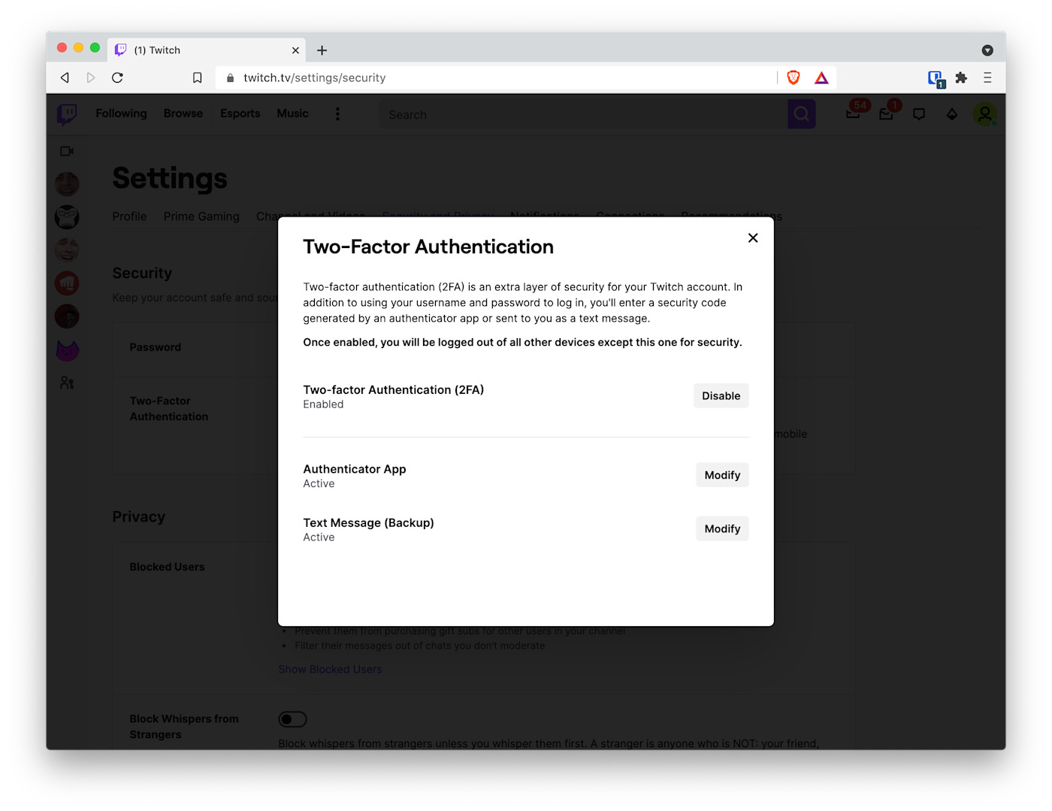Screen dimensions: 1052x811
Task: Click the Twitch logo in the sidebar
Action: 67,113
